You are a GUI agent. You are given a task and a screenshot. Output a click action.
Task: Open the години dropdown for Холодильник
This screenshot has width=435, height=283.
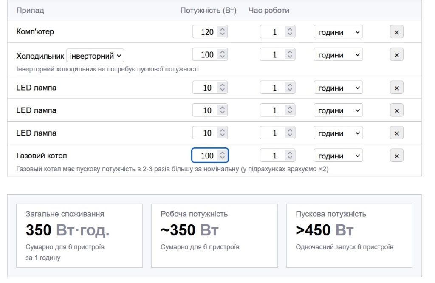point(338,54)
